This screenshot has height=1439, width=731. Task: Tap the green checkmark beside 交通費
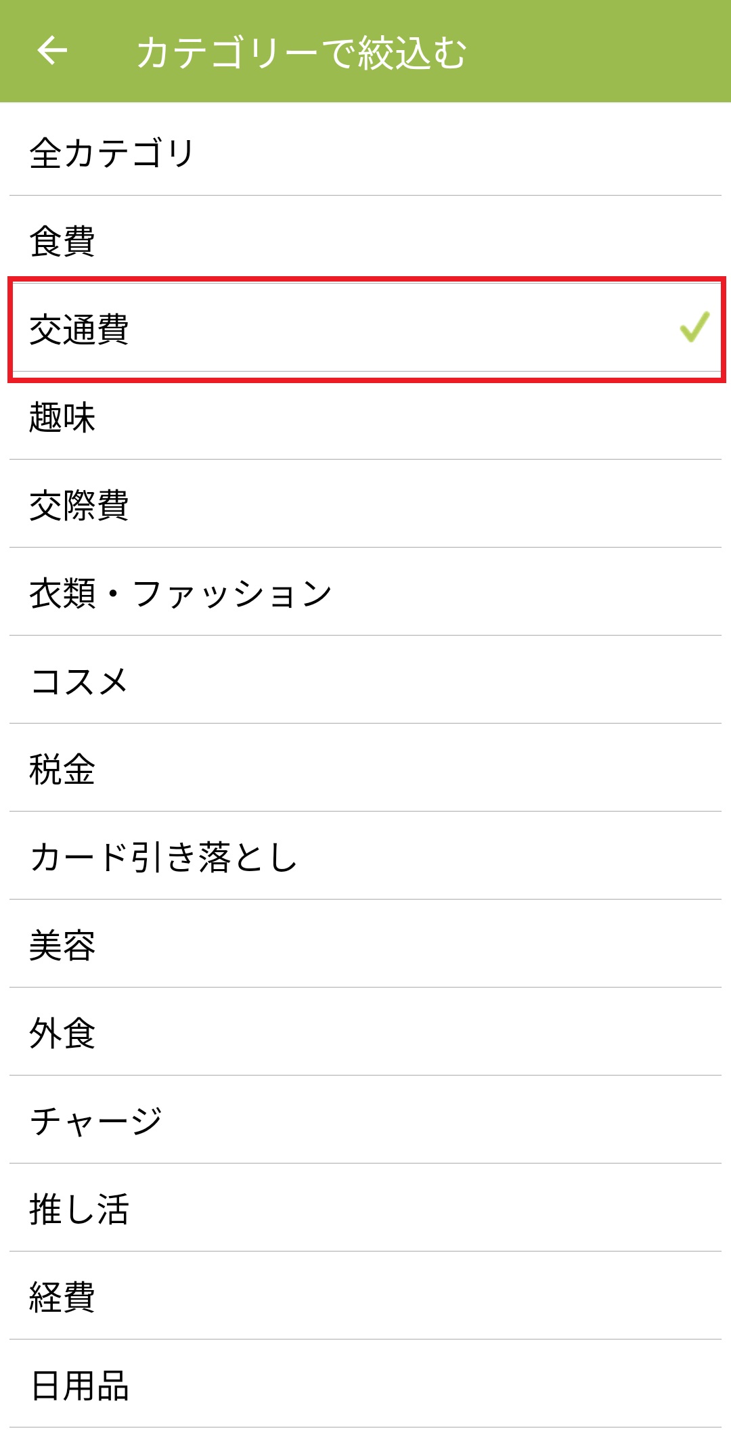[694, 328]
